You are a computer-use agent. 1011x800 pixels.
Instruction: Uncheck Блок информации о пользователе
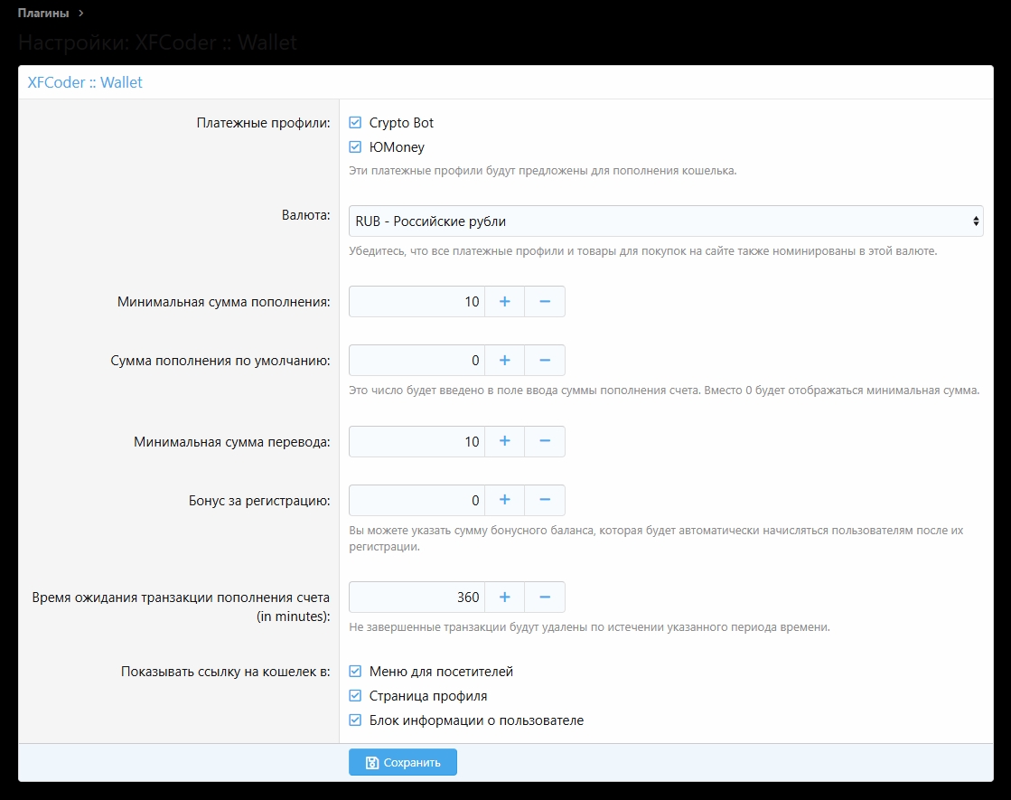click(x=355, y=720)
